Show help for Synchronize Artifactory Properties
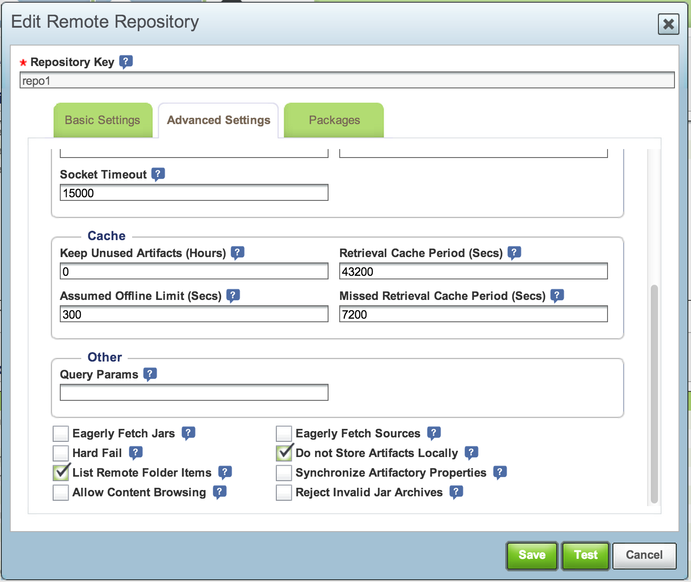 (500, 472)
